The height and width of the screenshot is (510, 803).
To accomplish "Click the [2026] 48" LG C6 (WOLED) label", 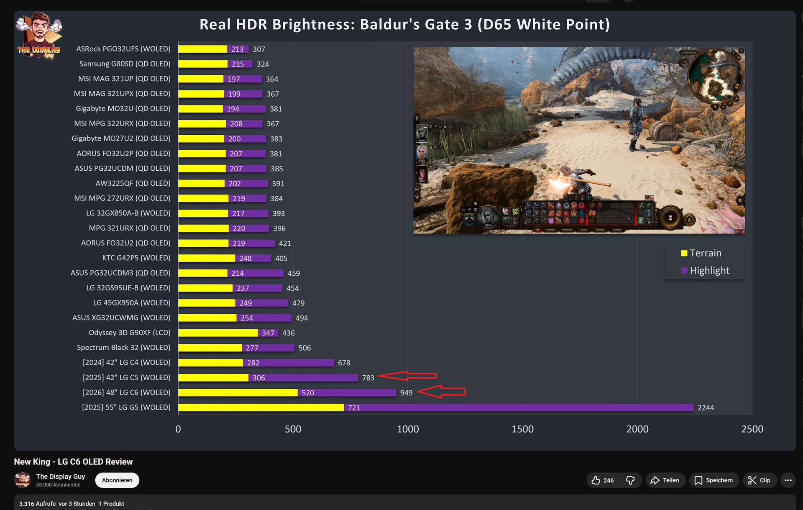I will coord(127,392).
